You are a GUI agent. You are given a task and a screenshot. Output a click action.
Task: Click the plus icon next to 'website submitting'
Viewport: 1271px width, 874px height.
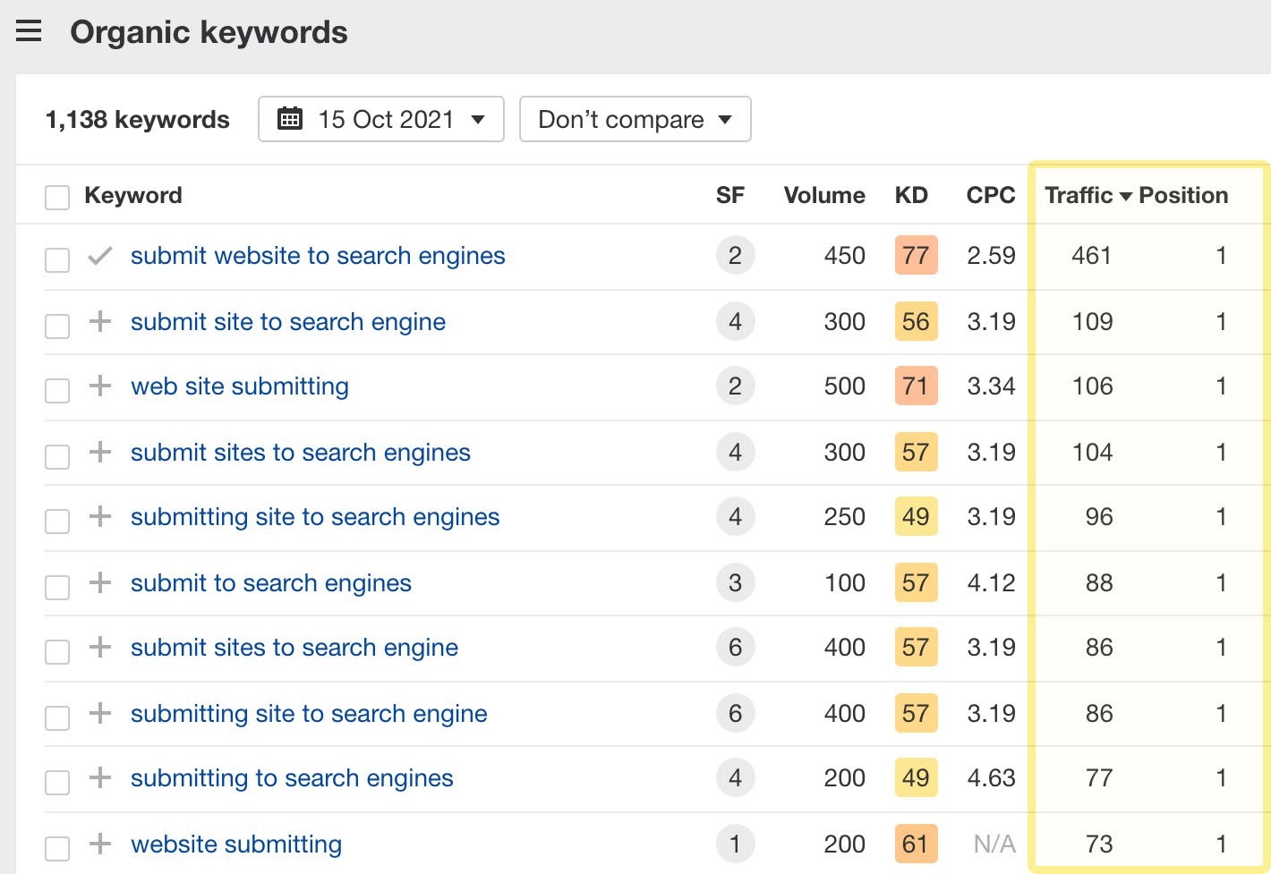pos(99,843)
